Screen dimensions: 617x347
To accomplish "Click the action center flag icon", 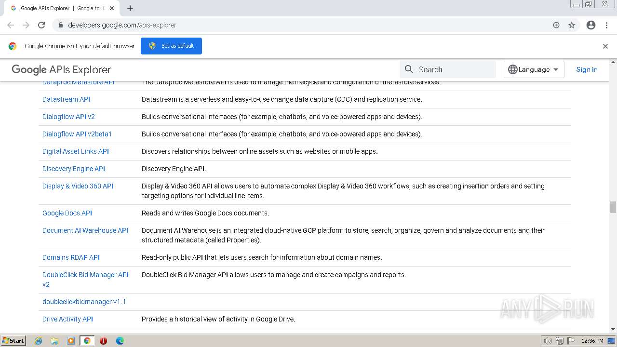I will click(571, 341).
